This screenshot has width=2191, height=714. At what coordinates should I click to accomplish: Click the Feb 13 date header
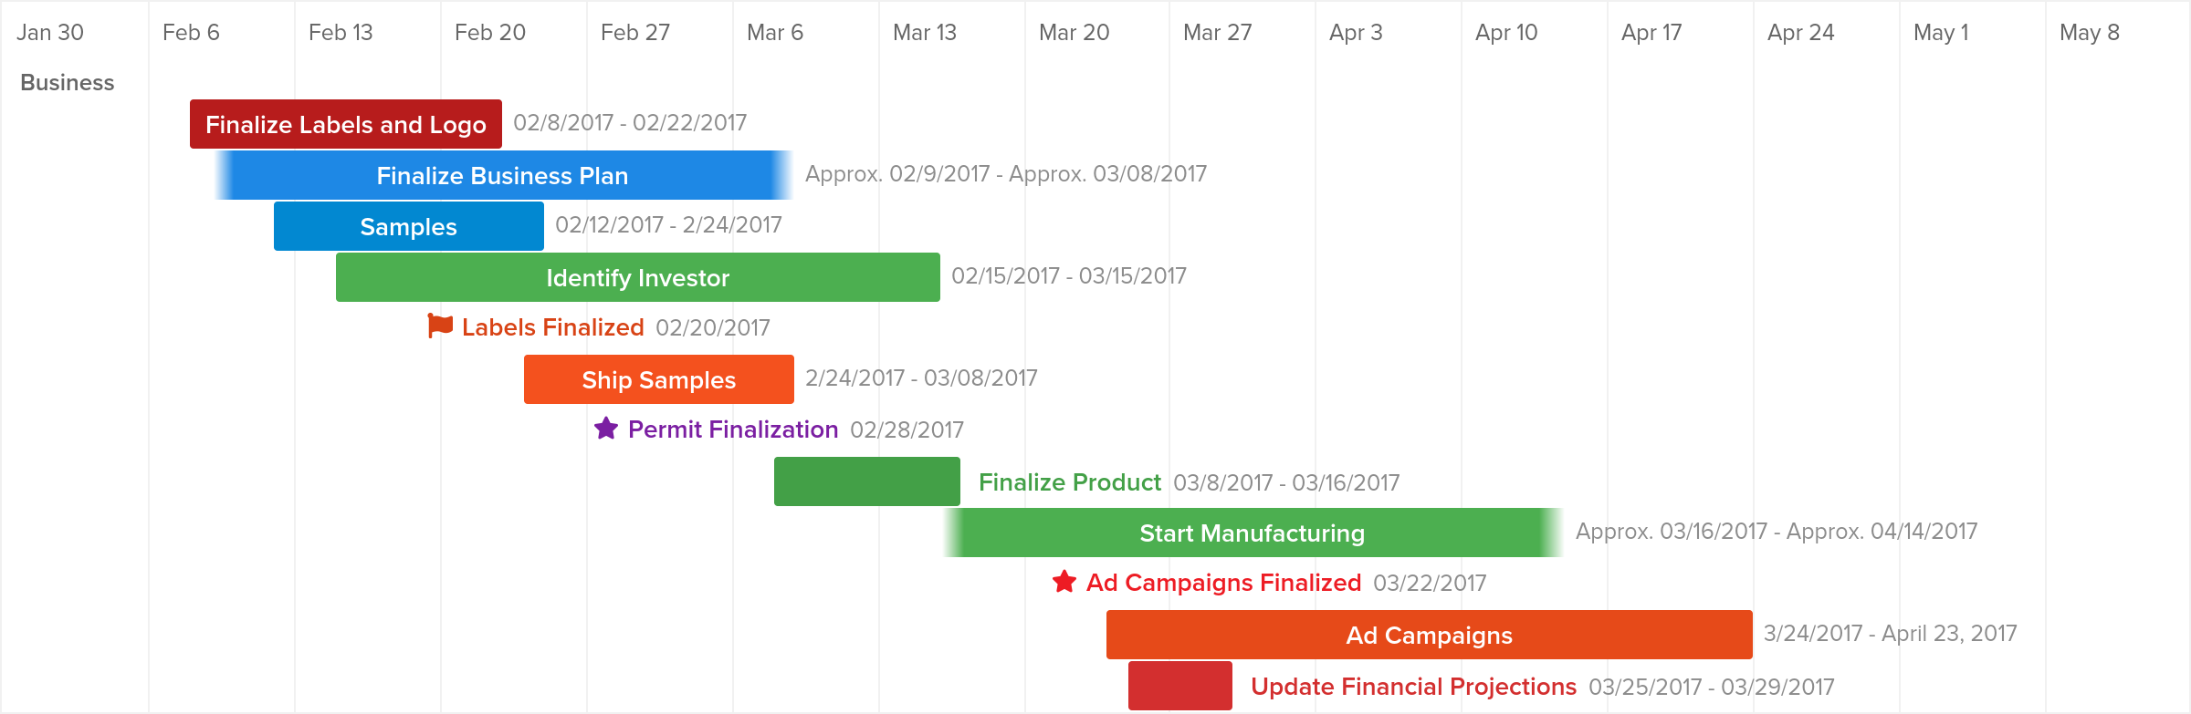[x=341, y=33]
